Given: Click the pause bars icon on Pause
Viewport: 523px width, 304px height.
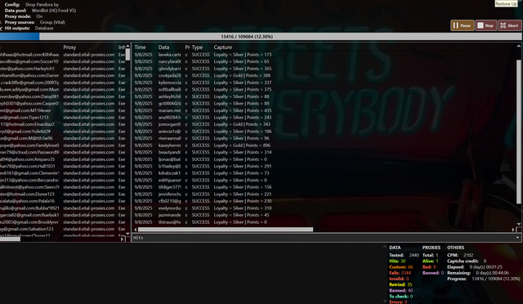Looking at the screenshot, I should [456, 25].
